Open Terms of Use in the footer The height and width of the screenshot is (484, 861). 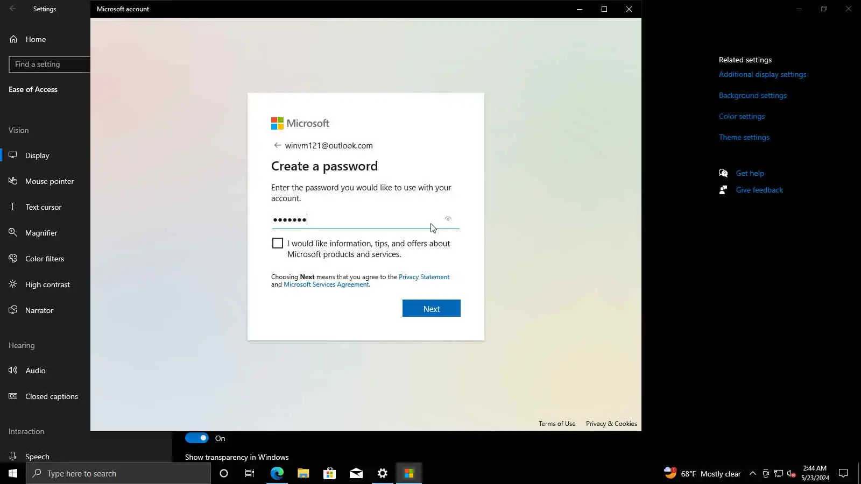click(557, 424)
